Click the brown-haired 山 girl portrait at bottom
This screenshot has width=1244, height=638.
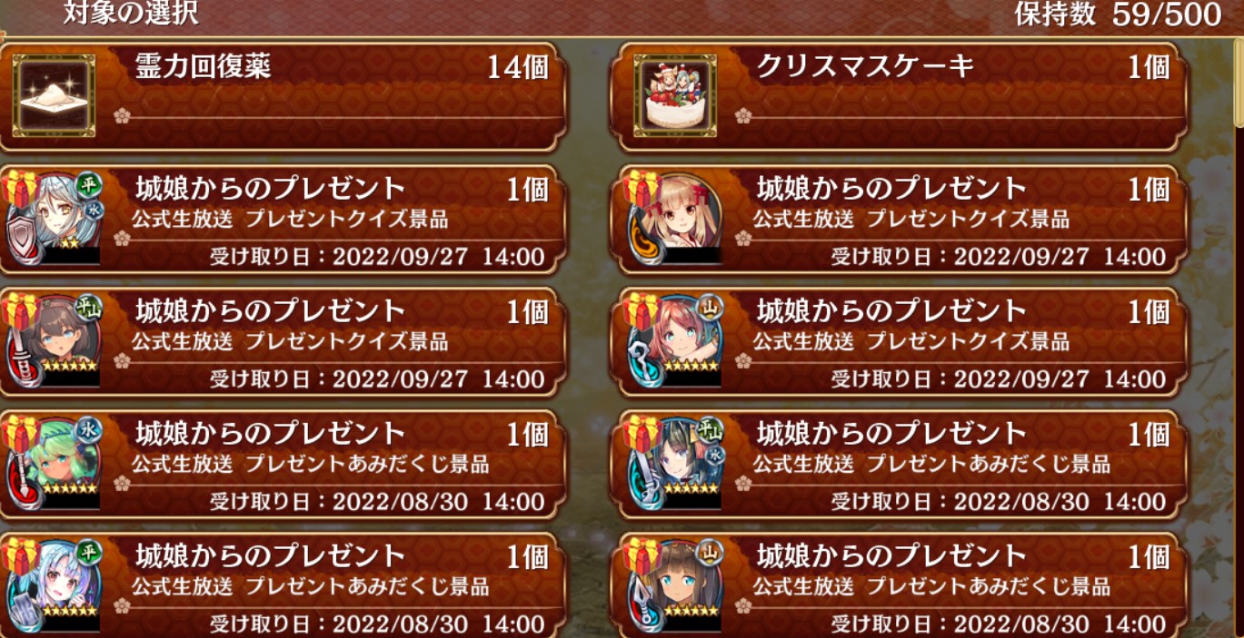point(673,585)
